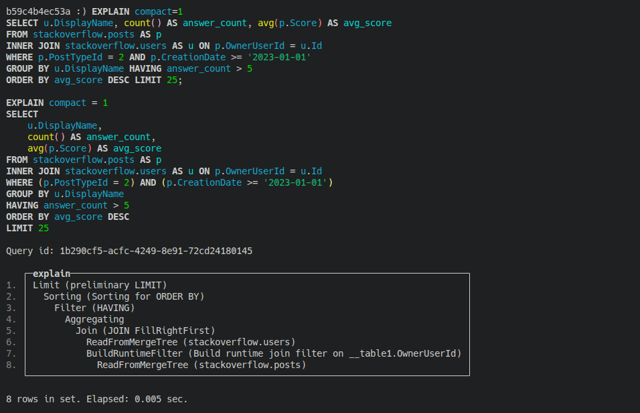Click the typed 'FROM stackoverflow.posts AS p' line near the top
Image resolution: width=640 pixels, height=413 pixels.
(84, 34)
